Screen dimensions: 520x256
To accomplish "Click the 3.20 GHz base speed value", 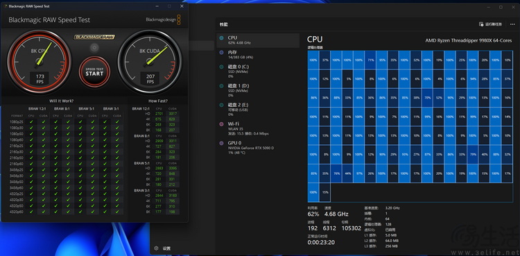I will (392, 208).
